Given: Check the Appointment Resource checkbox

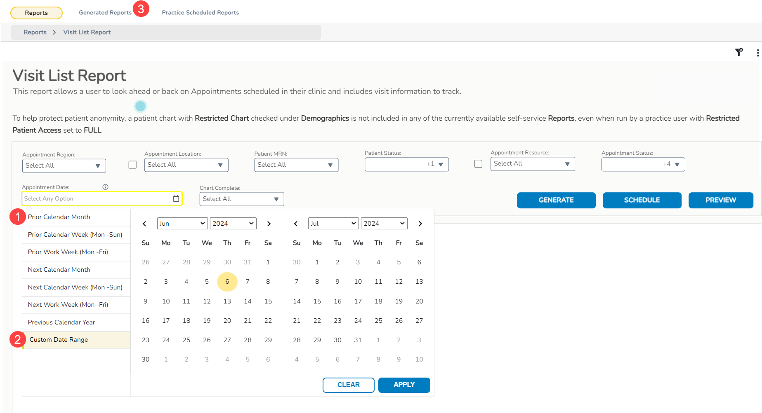Looking at the screenshot, I should tap(478, 164).
